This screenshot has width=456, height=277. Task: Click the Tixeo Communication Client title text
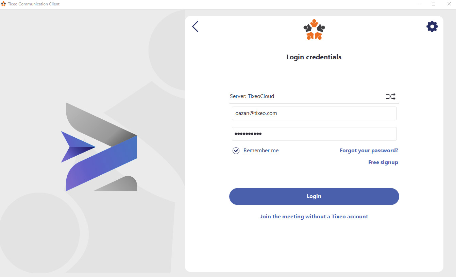(x=34, y=4)
